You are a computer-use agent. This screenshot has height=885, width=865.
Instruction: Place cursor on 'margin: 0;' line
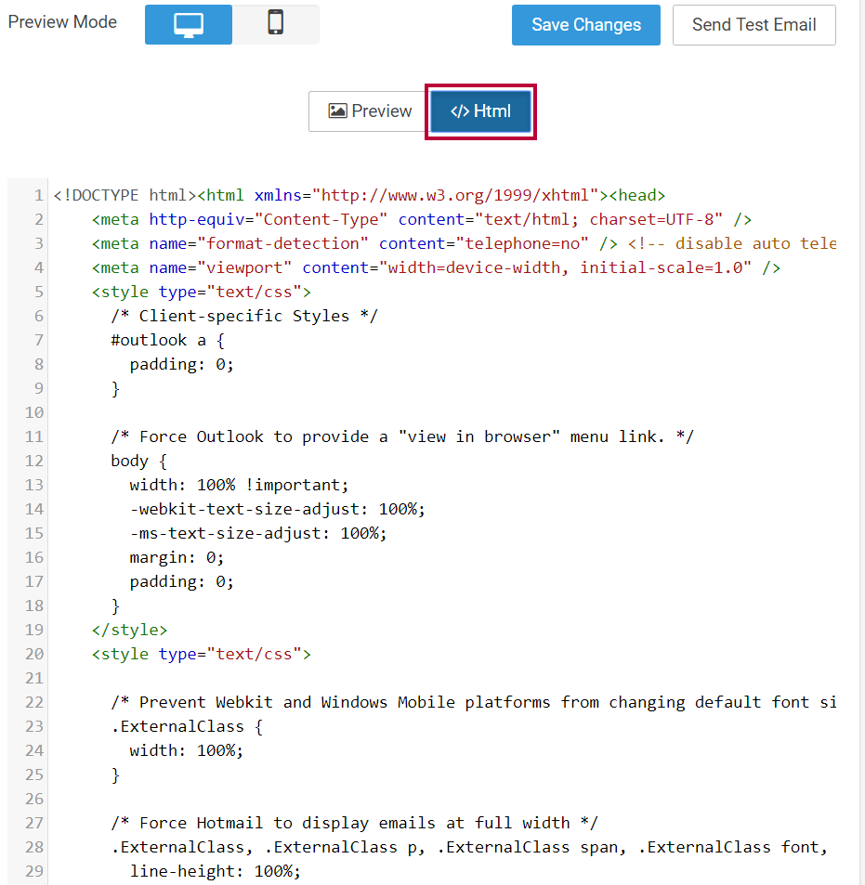(177, 557)
